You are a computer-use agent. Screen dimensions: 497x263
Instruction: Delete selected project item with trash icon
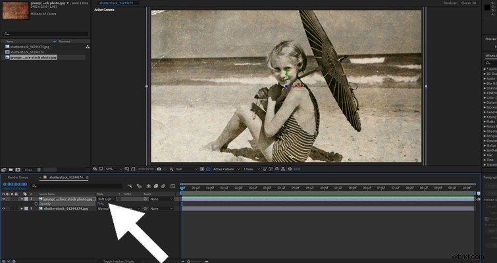(39, 170)
